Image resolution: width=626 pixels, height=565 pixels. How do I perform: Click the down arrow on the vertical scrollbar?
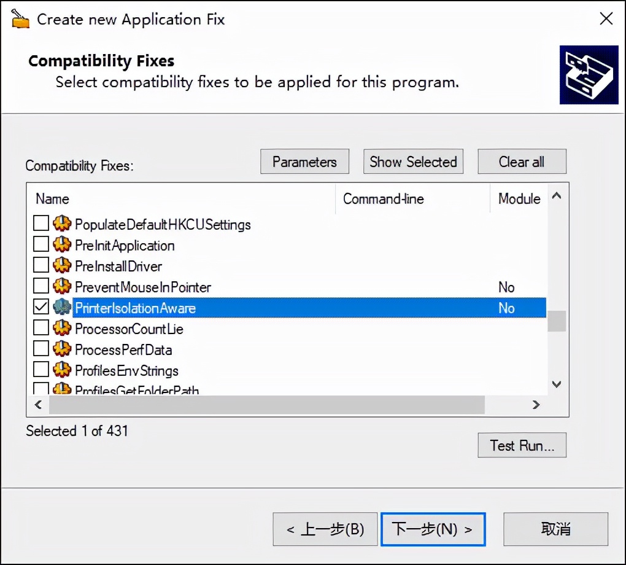[556, 384]
